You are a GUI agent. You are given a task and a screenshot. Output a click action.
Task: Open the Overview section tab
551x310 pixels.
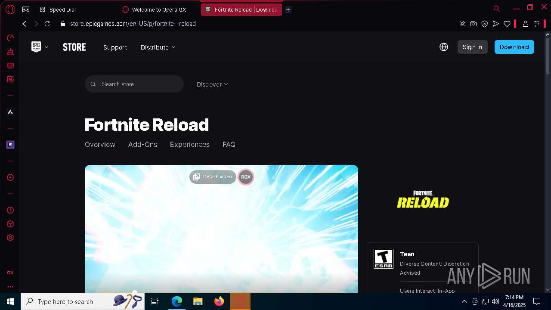coord(100,145)
